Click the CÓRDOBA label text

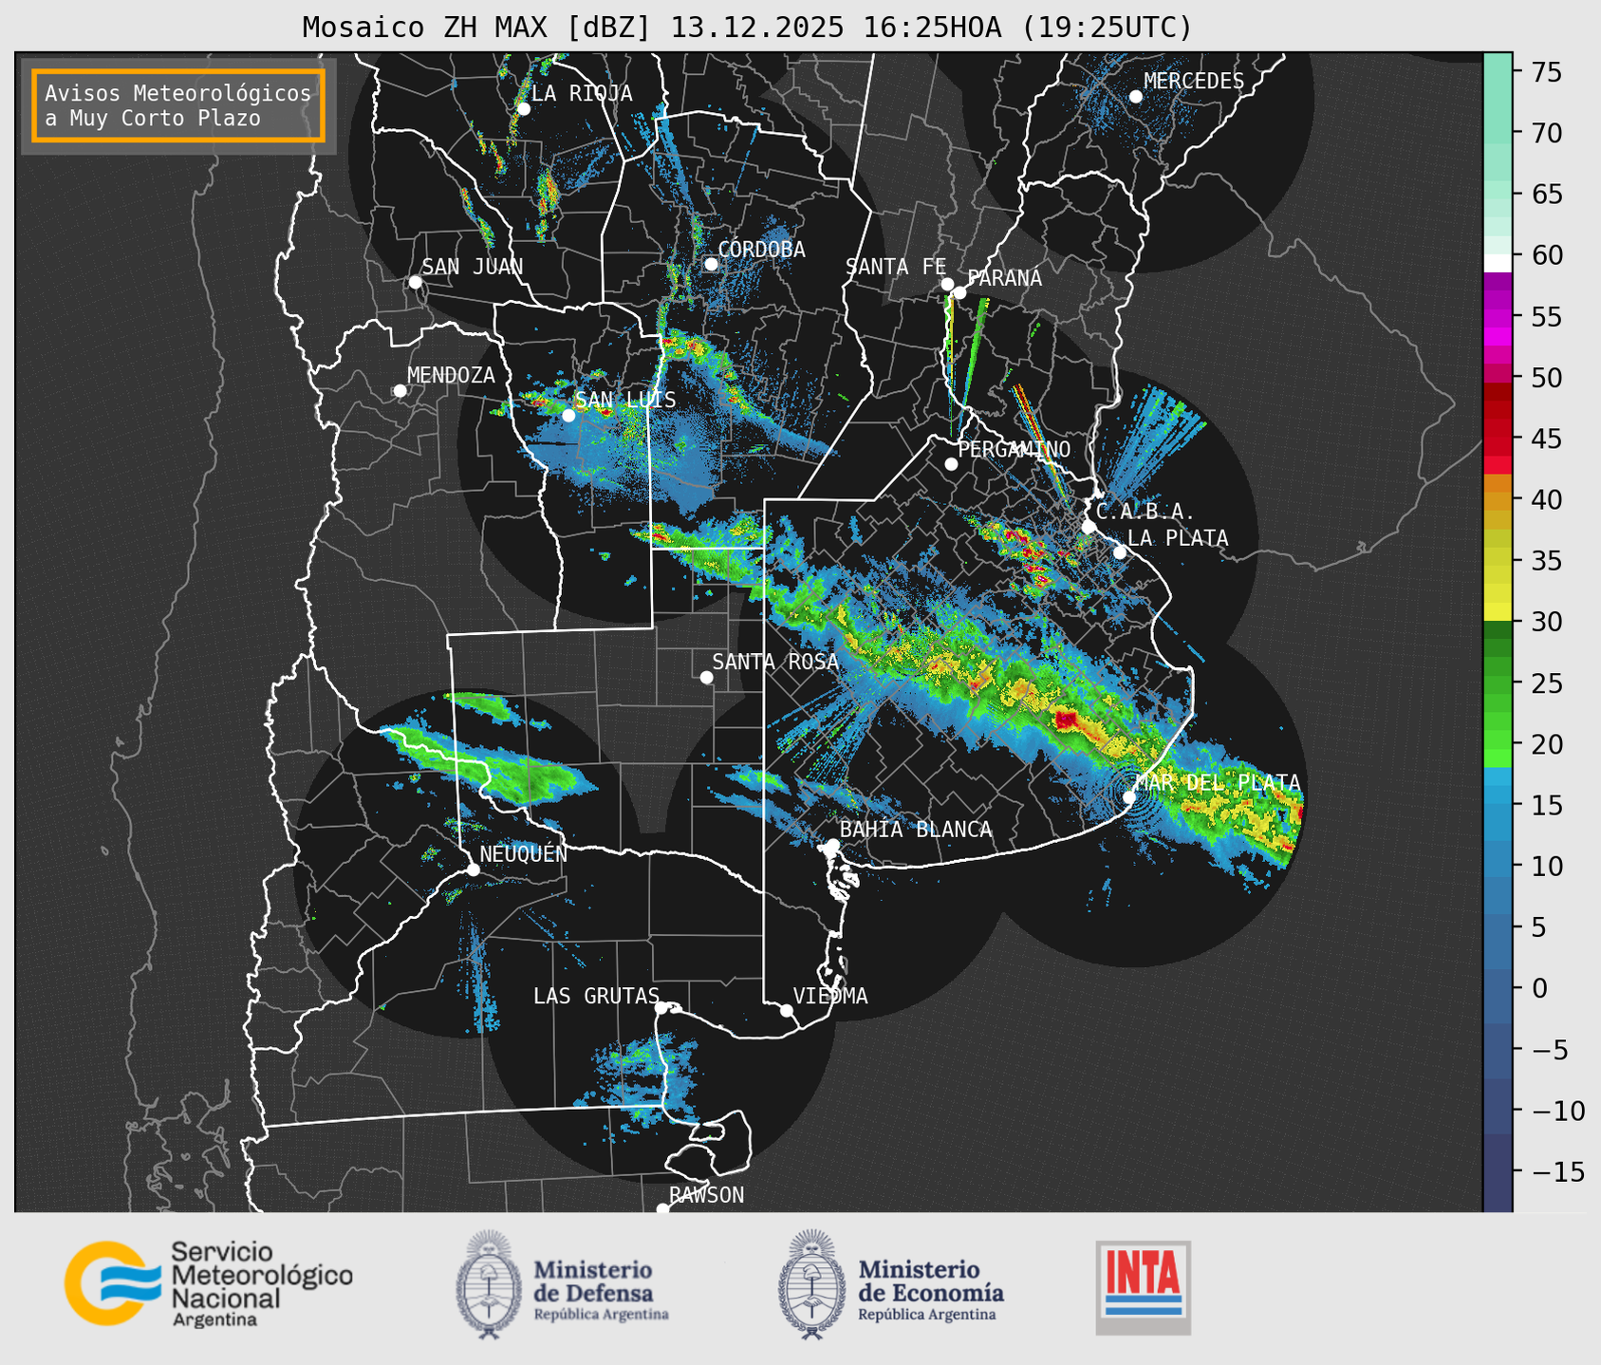pos(762,249)
